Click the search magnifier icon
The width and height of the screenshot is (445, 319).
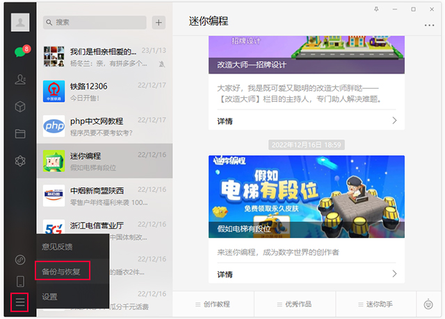49,22
